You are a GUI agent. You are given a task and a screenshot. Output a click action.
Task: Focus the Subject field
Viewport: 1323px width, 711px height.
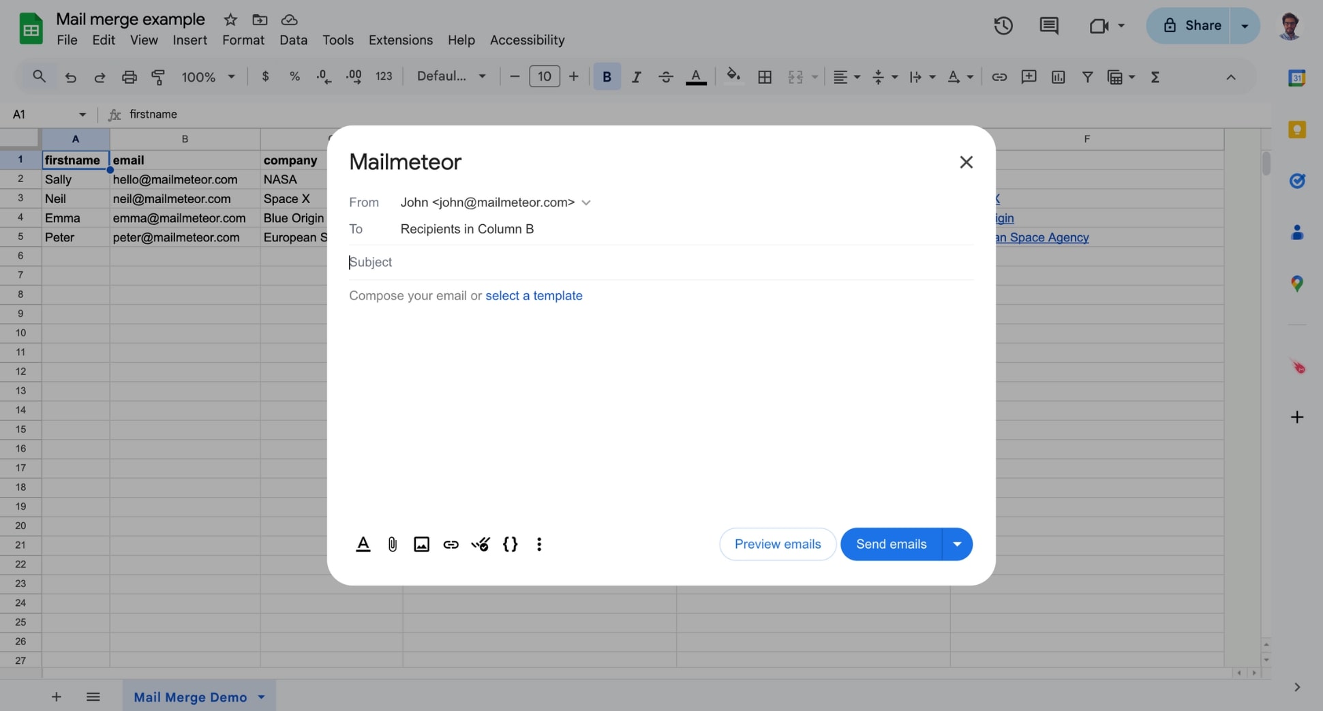click(661, 262)
